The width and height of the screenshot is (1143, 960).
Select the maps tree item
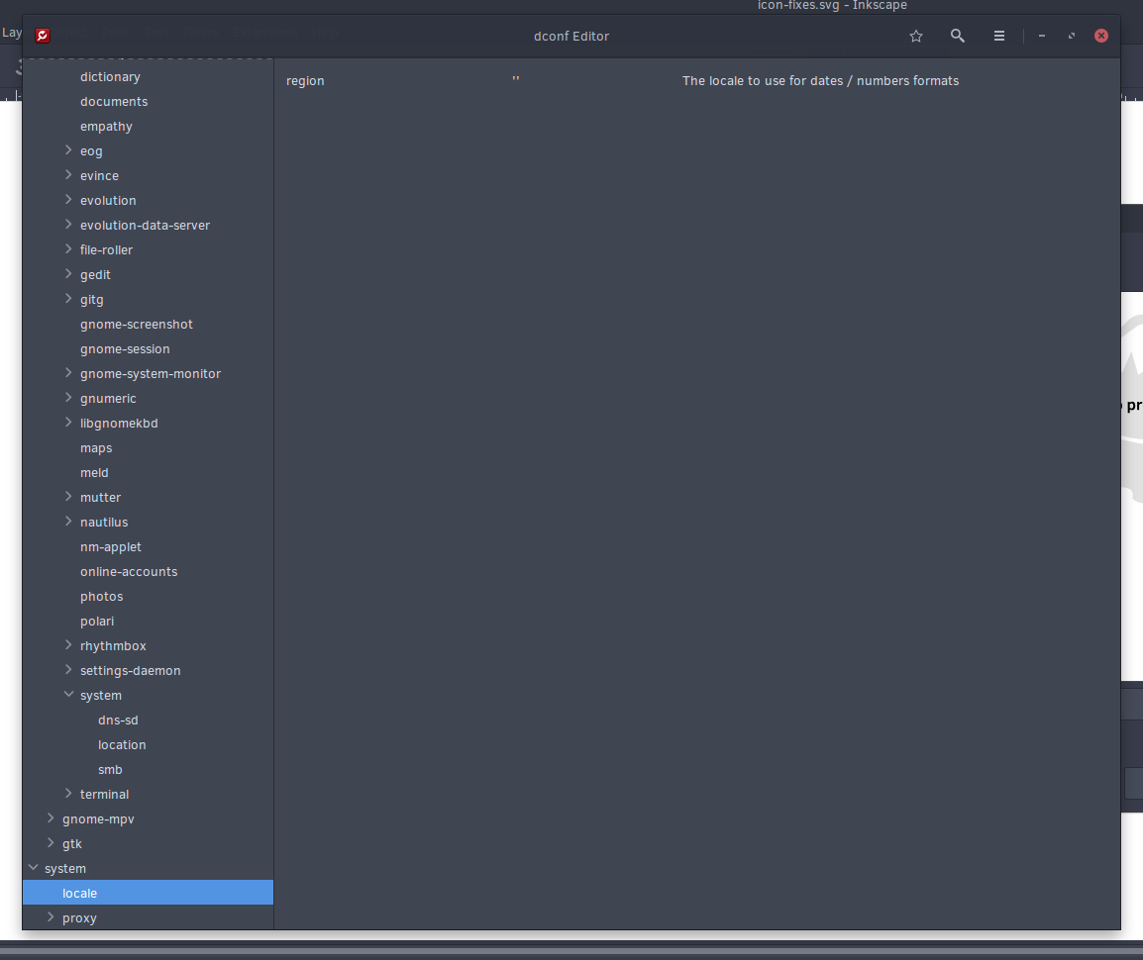148,448
